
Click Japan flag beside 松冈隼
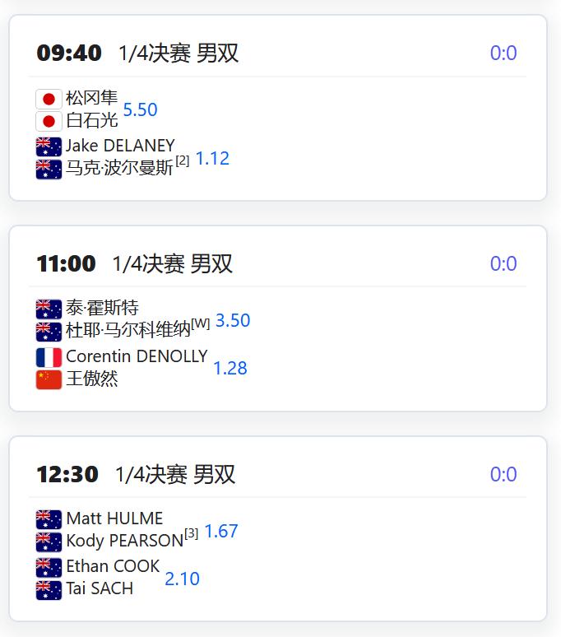49,99
